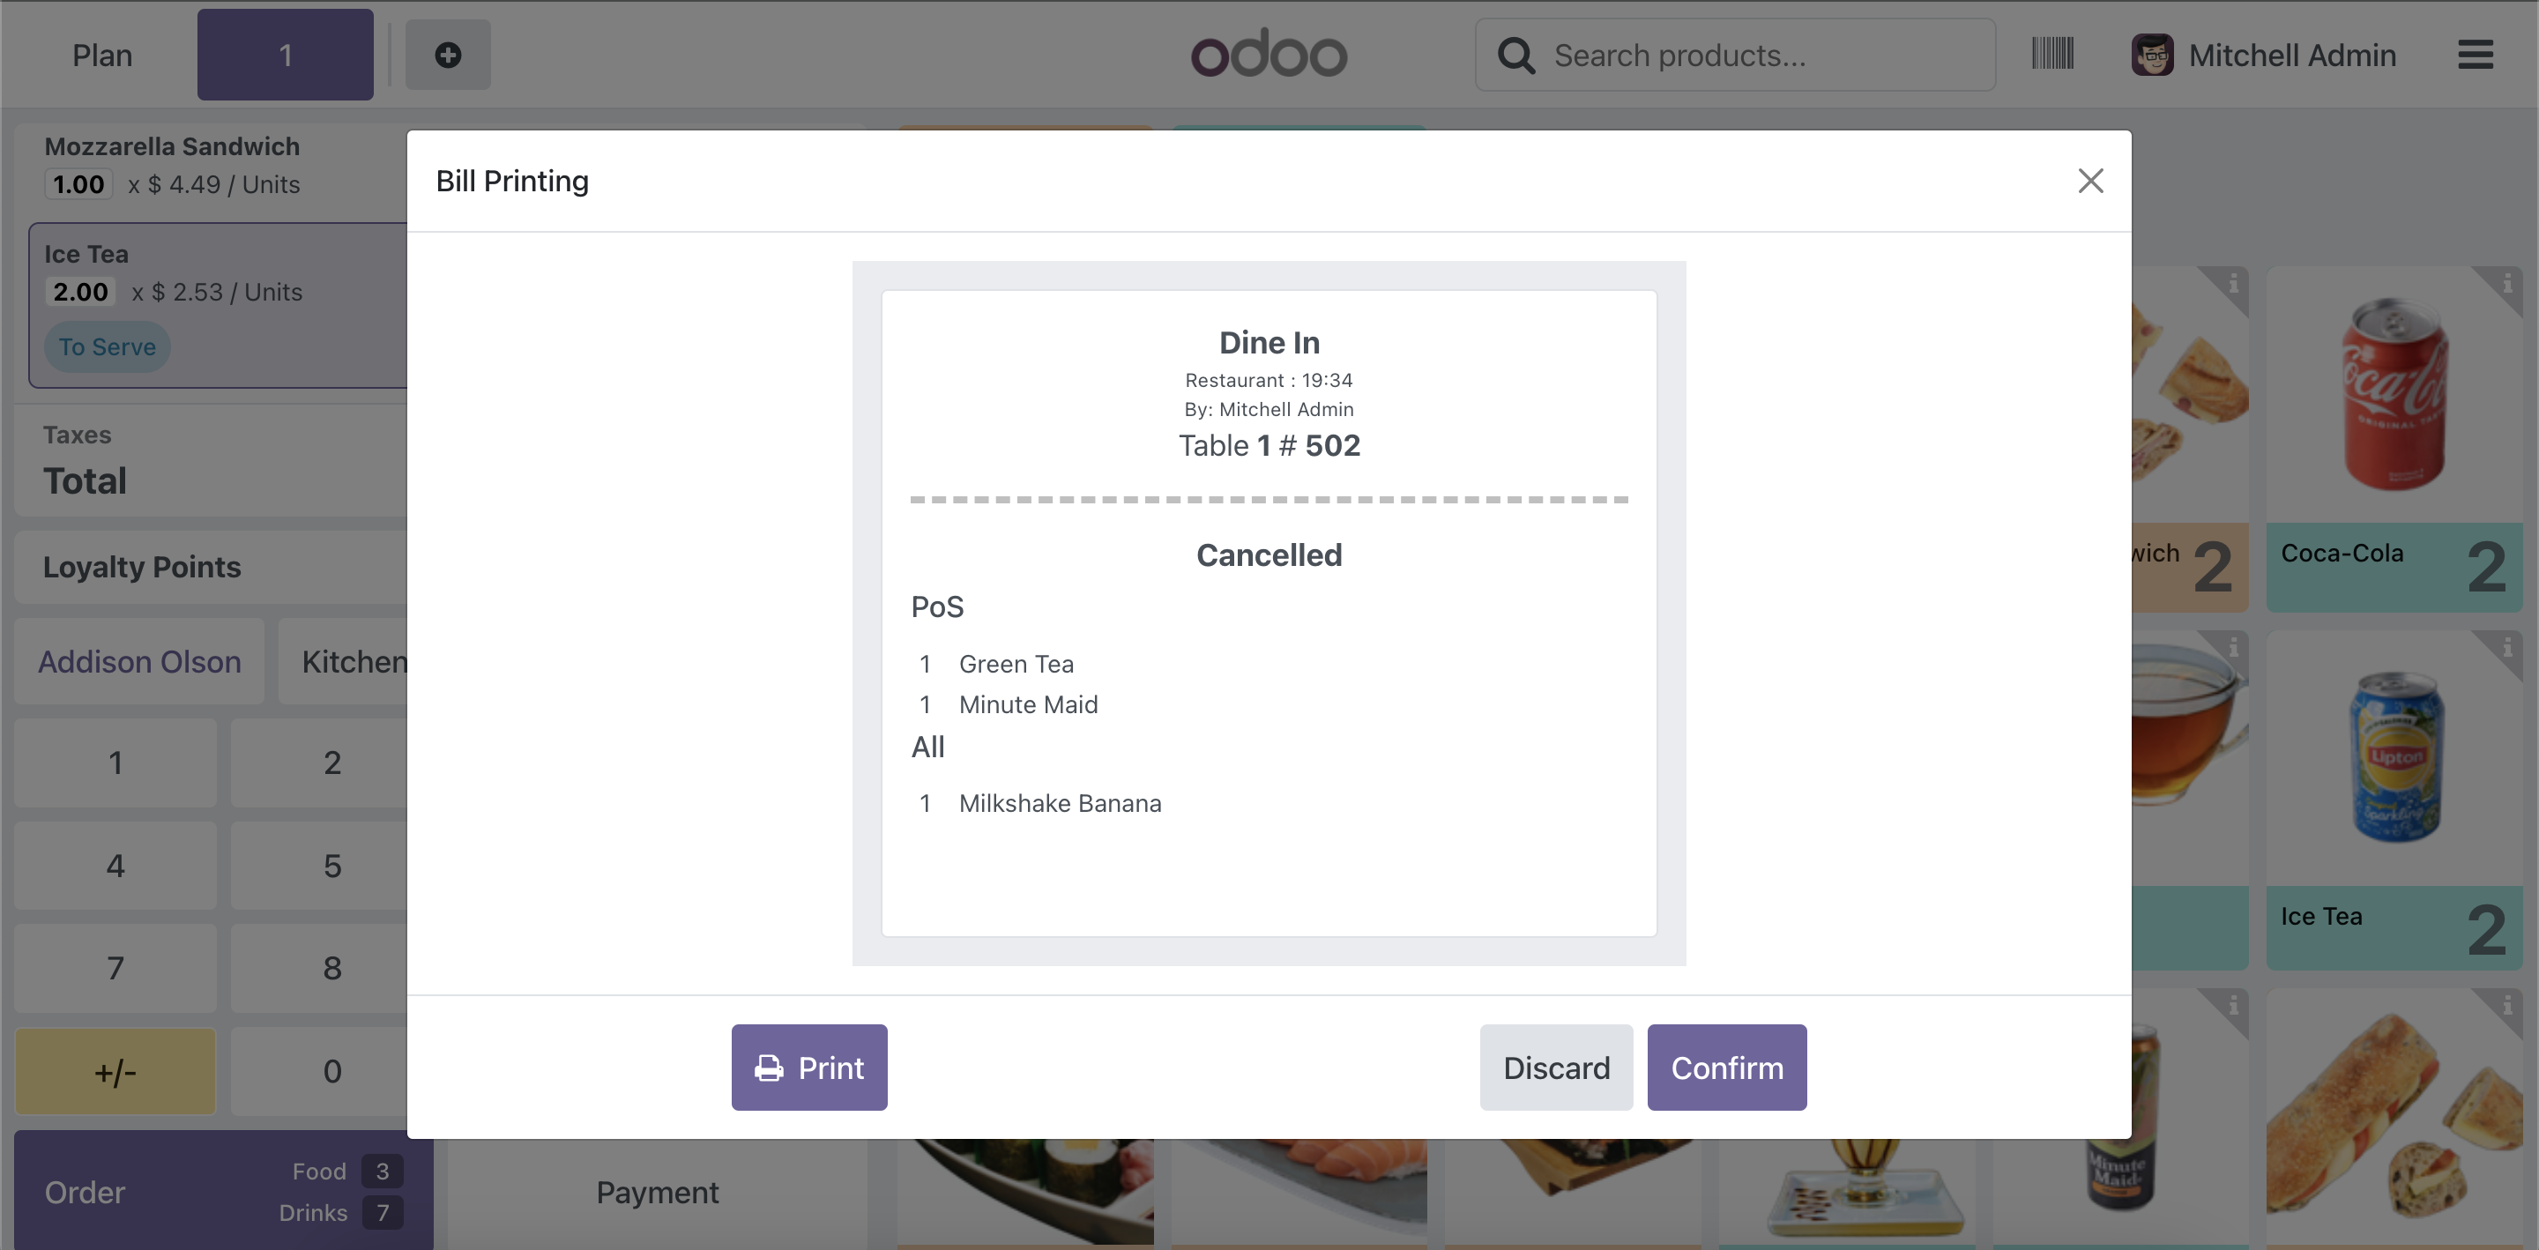Click the barcode scanner icon

pyautogui.click(x=2052, y=55)
